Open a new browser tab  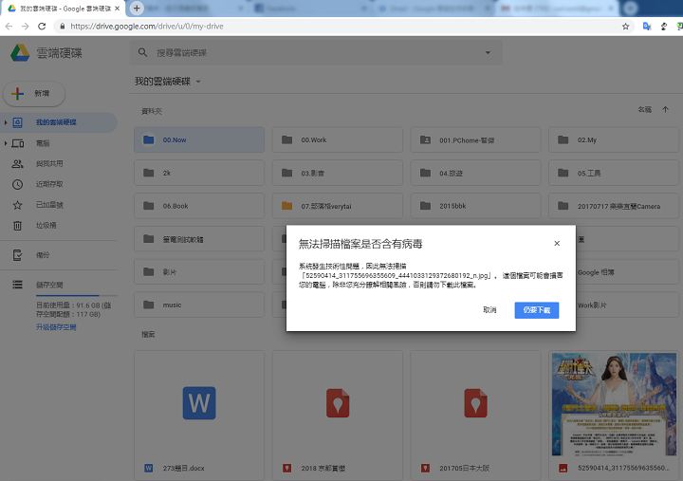coord(137,8)
